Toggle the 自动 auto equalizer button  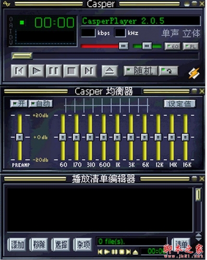pyautogui.click(x=41, y=103)
